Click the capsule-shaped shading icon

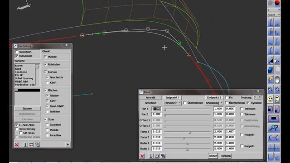click(277, 80)
